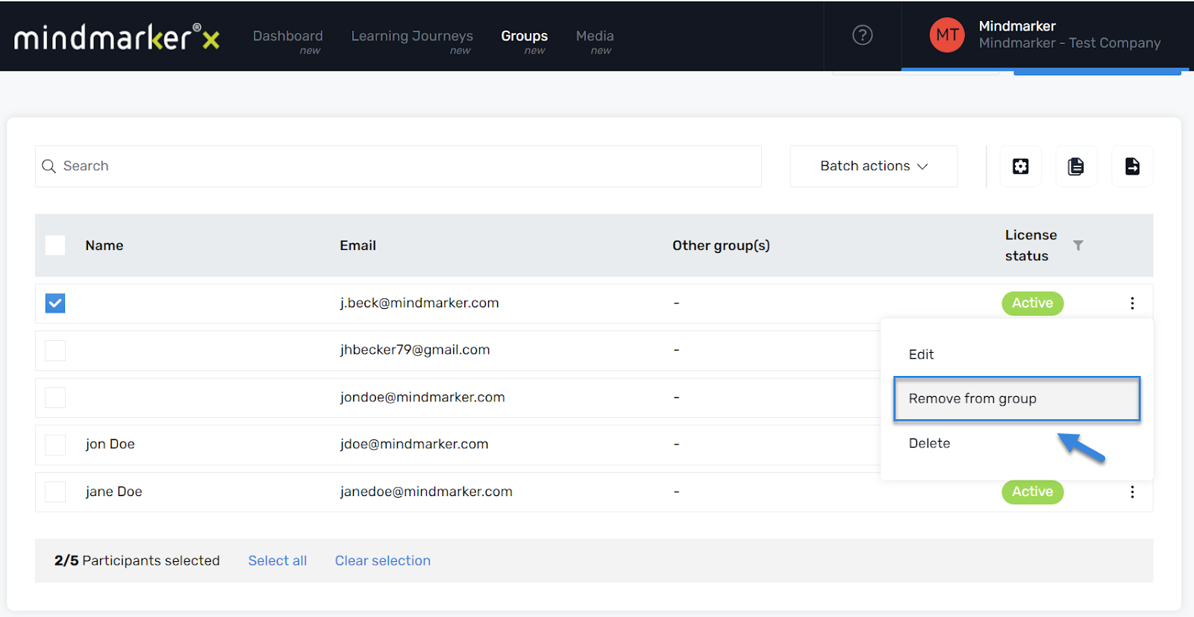Focus the Search input field
1194x617 pixels.
click(x=403, y=166)
